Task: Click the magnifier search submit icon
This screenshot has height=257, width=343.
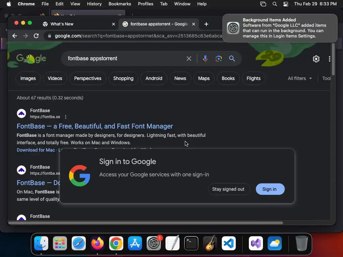Action: tap(232, 59)
